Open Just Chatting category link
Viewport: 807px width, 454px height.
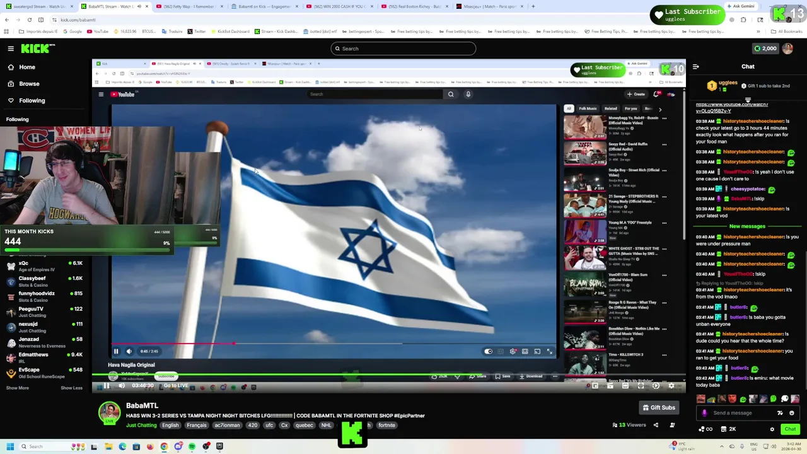[x=141, y=425]
